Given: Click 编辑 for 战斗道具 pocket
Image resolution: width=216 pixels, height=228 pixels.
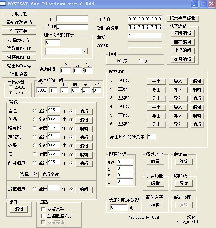Looking at the screenshot, I should [x=84, y=164].
